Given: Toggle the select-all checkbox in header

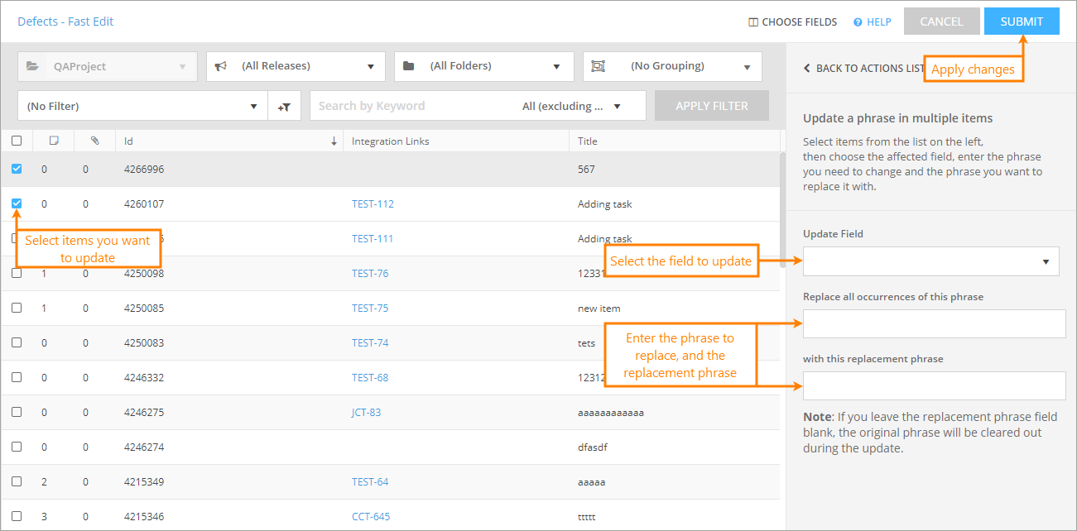Looking at the screenshot, I should click(17, 141).
